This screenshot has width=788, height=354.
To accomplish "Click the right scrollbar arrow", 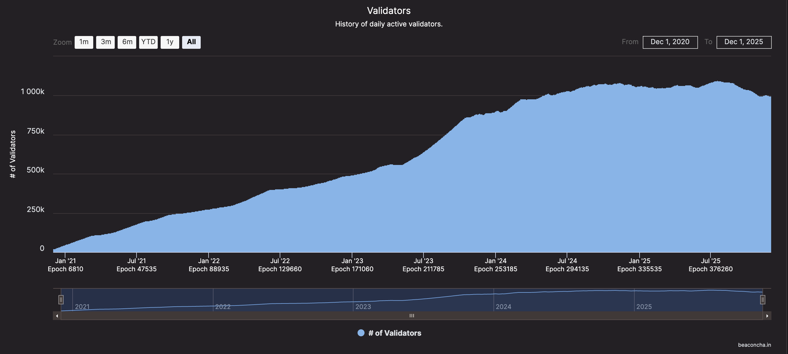I will [x=767, y=315].
